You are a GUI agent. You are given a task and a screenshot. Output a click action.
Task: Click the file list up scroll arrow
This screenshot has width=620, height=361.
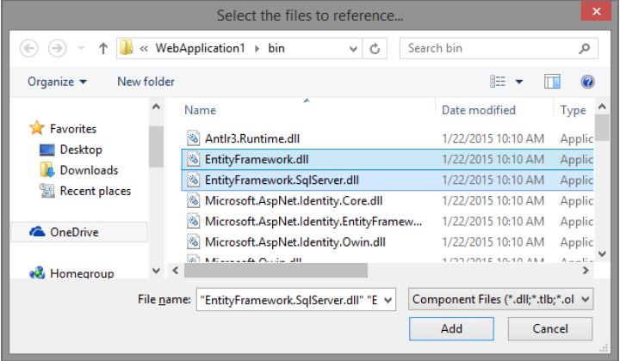(x=602, y=106)
